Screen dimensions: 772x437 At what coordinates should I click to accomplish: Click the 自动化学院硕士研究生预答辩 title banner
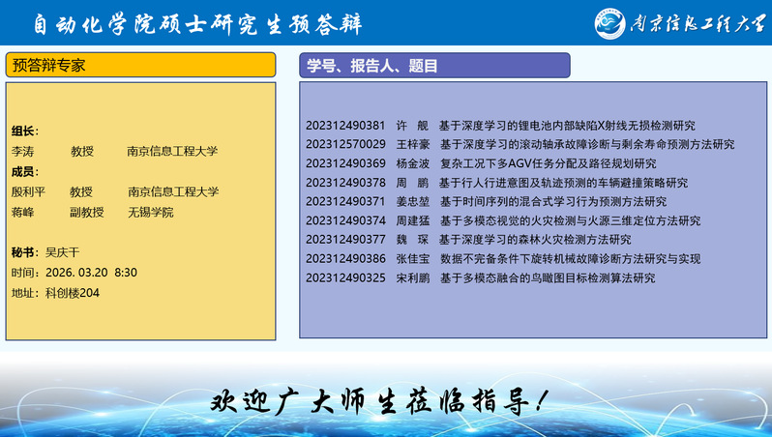[x=219, y=23]
